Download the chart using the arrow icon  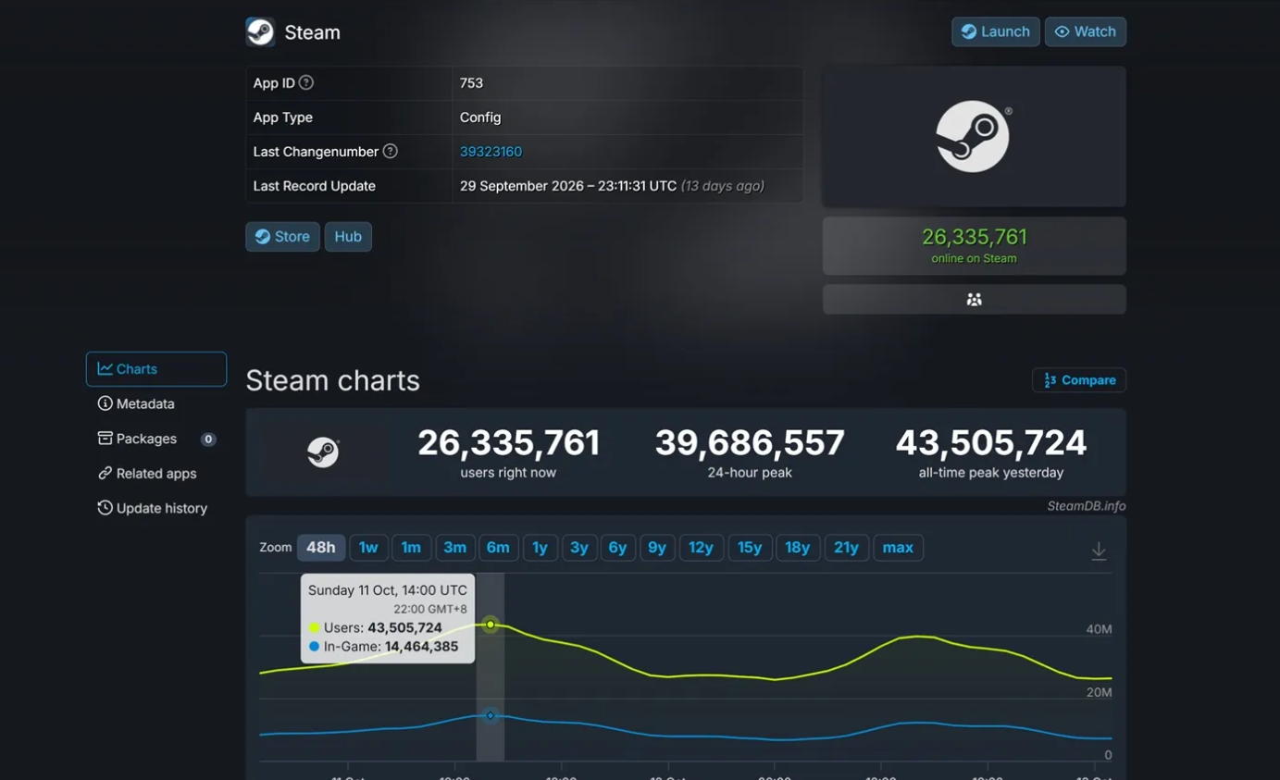click(x=1099, y=551)
